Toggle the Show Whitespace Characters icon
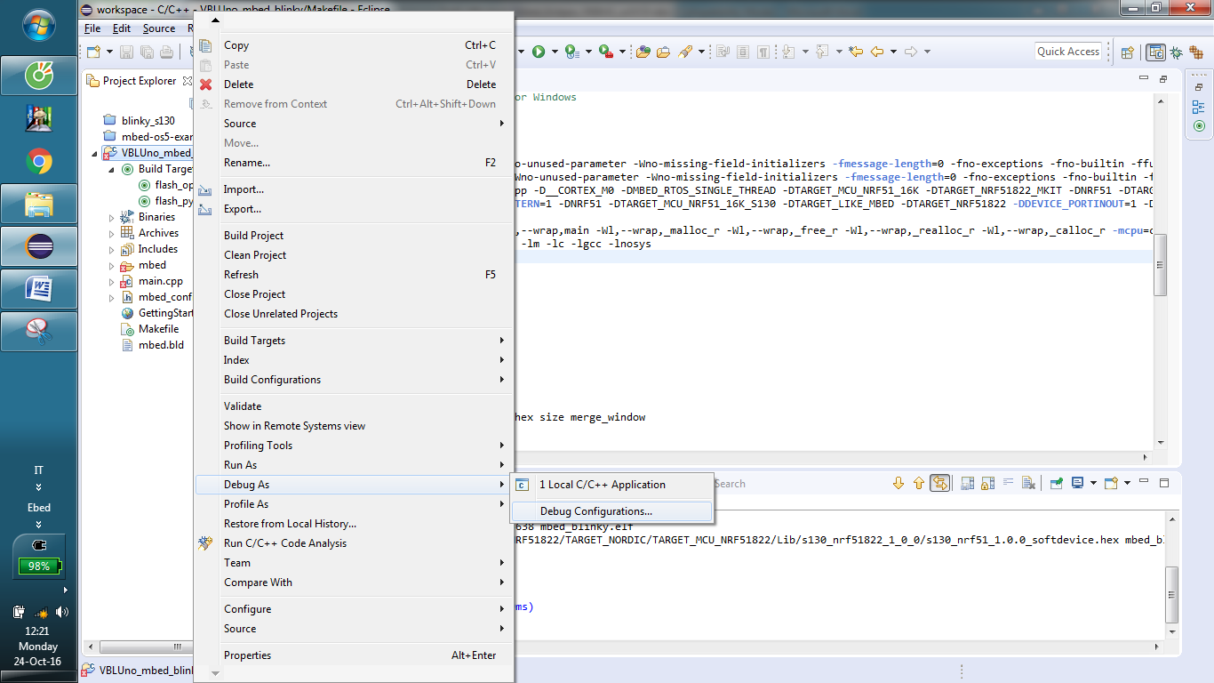Image resolution: width=1214 pixels, height=683 pixels. [x=763, y=52]
